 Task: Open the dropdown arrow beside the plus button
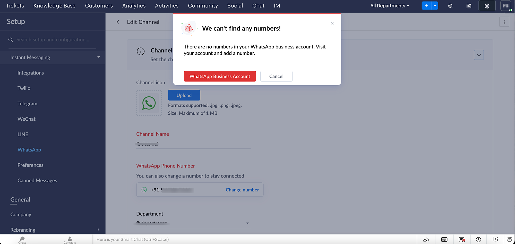(435, 6)
